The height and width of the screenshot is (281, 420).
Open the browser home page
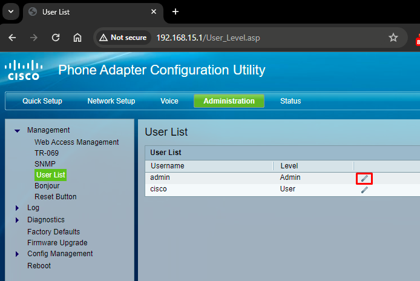[x=77, y=38]
